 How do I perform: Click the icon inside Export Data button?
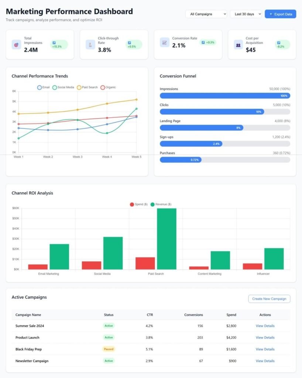coord(271,14)
